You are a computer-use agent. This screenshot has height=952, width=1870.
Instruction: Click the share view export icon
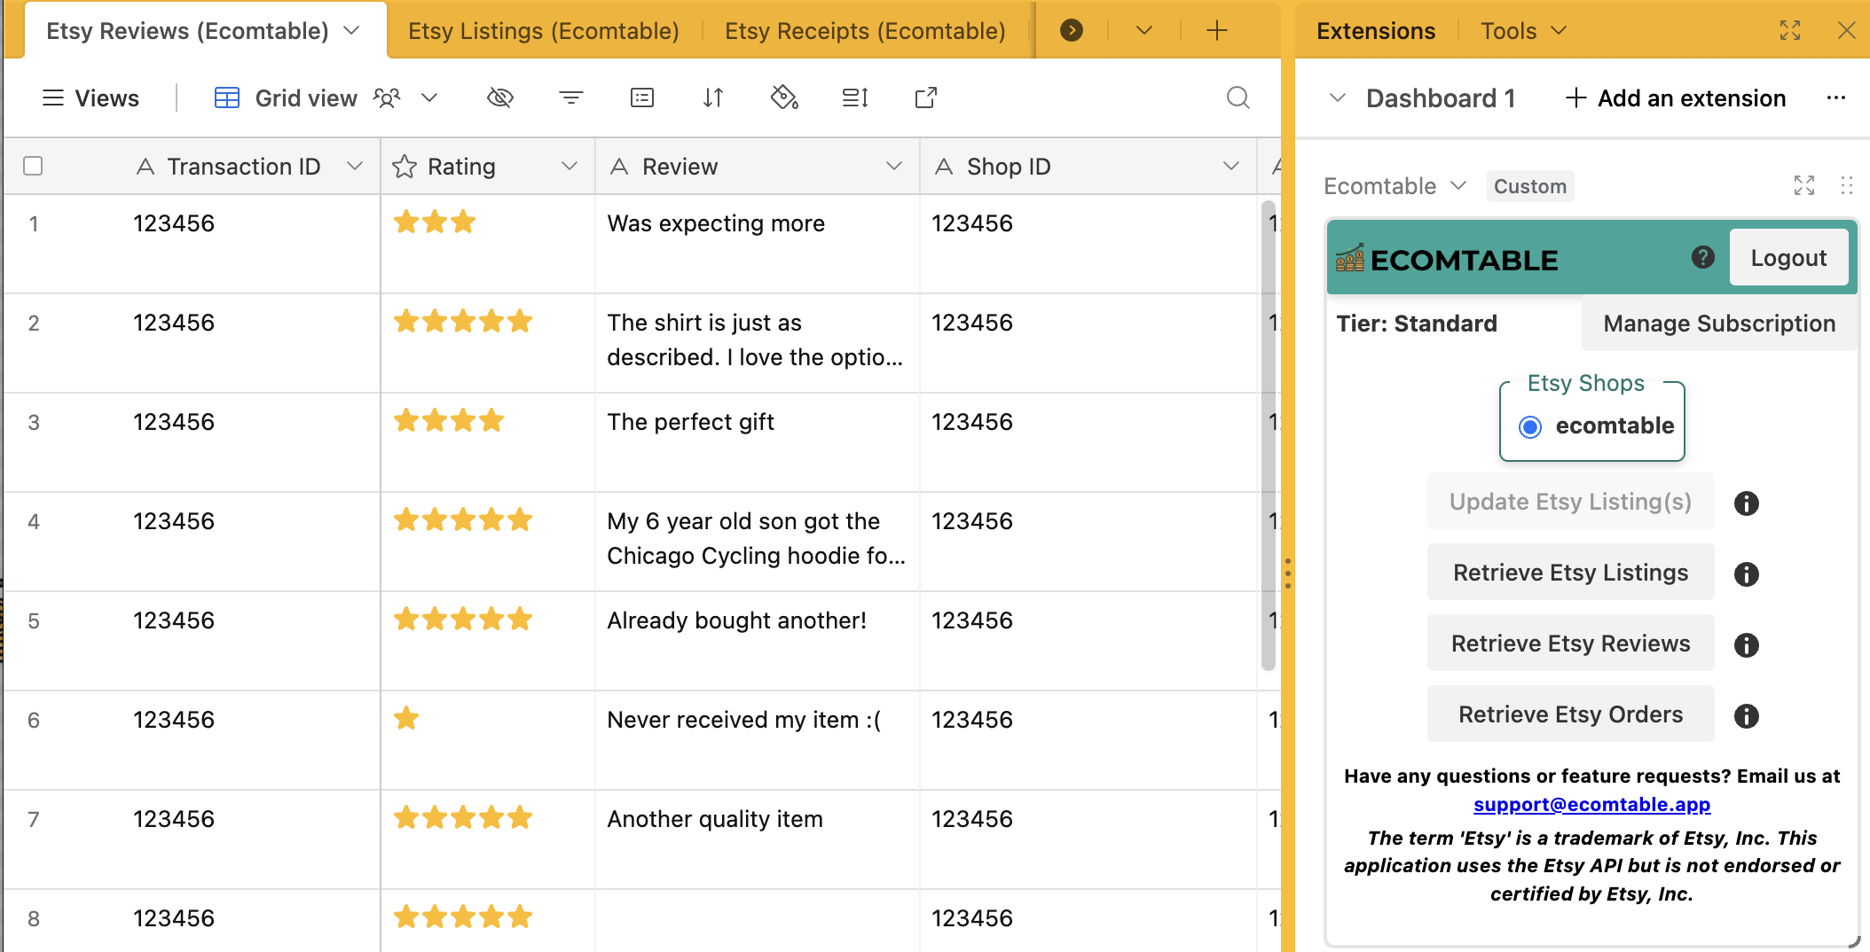926,98
